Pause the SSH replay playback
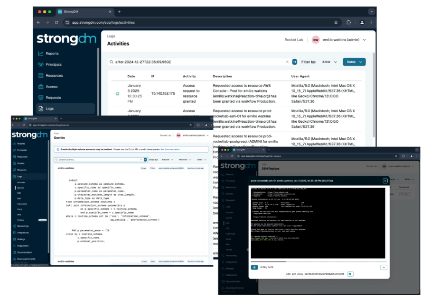Image resolution: width=431 pixels, height=298 pixels. point(254,267)
